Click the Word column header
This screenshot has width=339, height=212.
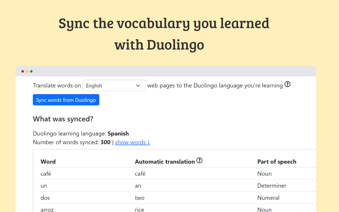pyautogui.click(x=48, y=161)
